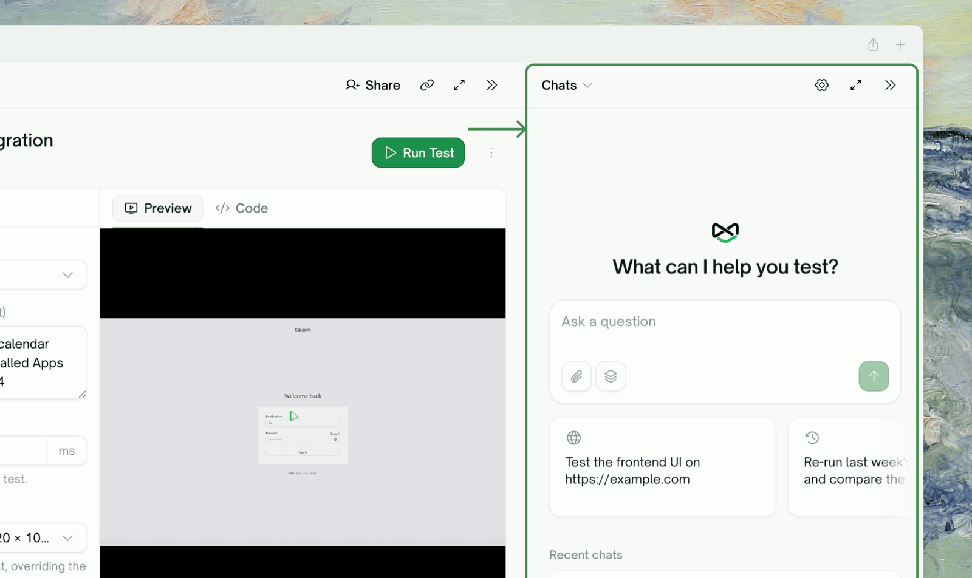Select the 'Test the frontend UI' suggestion card

[663, 467]
